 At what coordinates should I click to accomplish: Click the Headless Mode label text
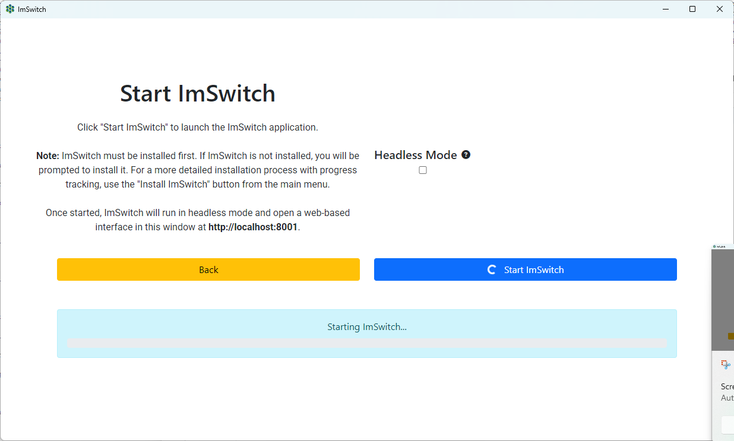click(416, 155)
